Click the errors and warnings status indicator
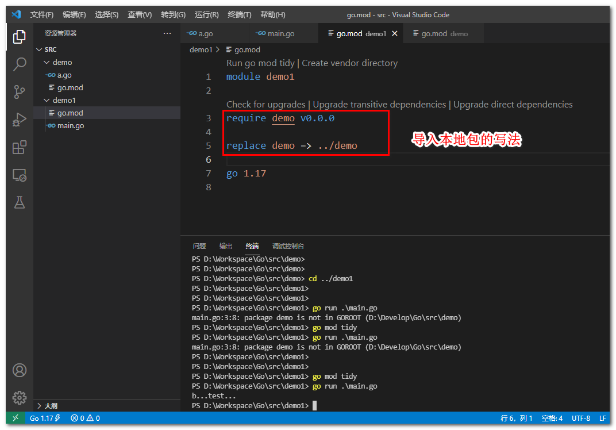Screen dimensions: 616x430 (85, 418)
